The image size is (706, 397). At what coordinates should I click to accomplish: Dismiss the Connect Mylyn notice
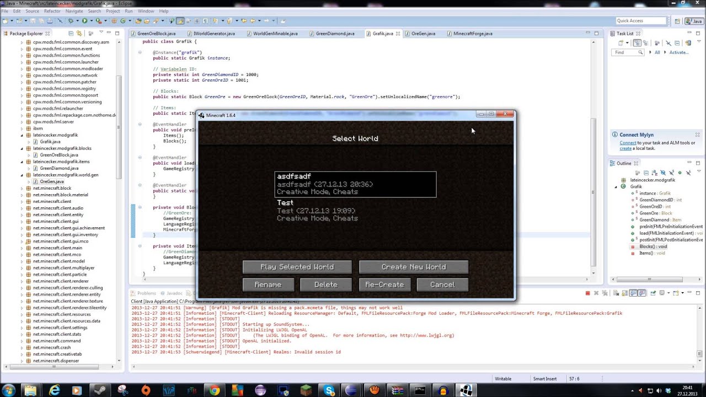[697, 135]
